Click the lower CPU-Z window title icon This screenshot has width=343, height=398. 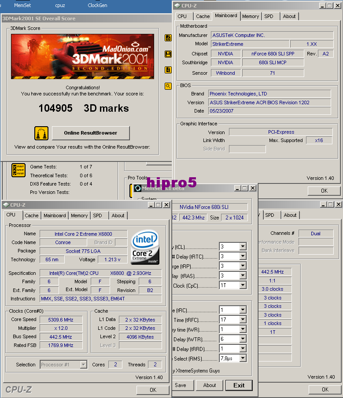6,205
